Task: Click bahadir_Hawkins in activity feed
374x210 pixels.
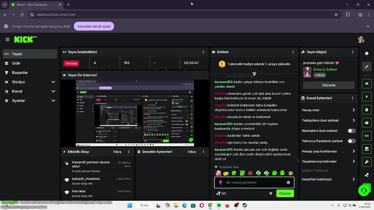Action: pos(86,179)
